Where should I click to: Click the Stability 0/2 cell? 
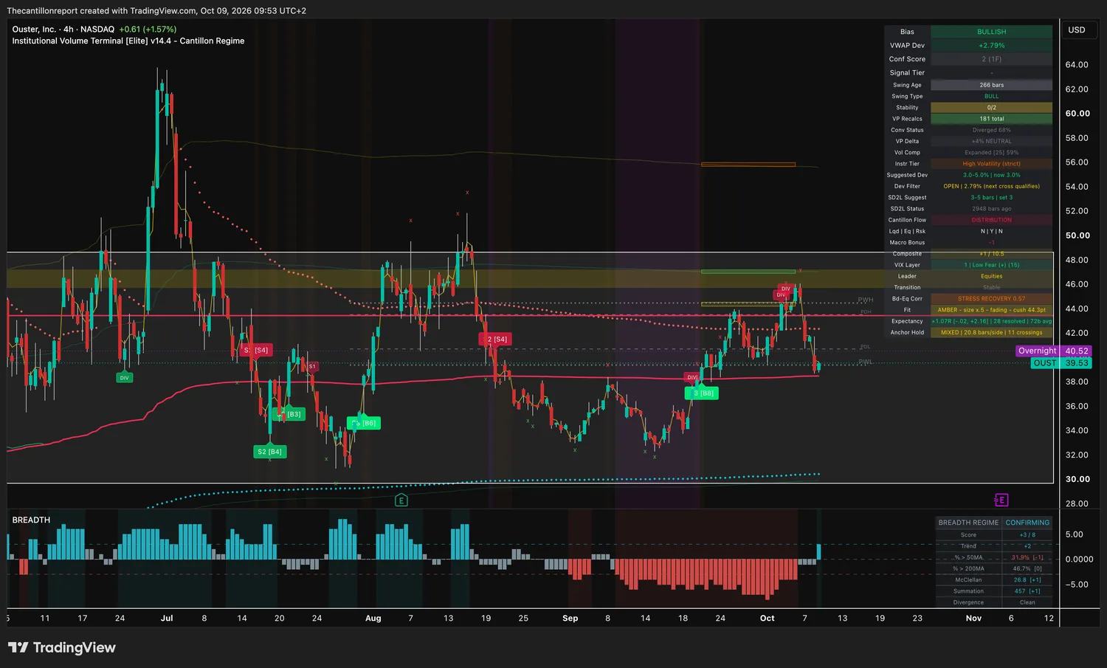[x=991, y=108]
